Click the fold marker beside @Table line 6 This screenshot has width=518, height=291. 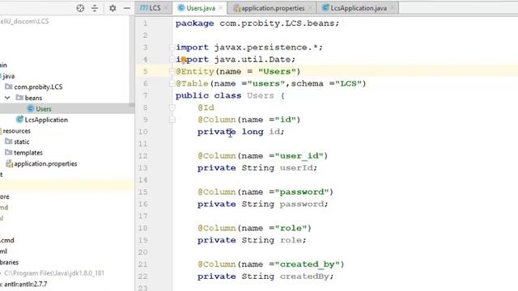click(172, 83)
